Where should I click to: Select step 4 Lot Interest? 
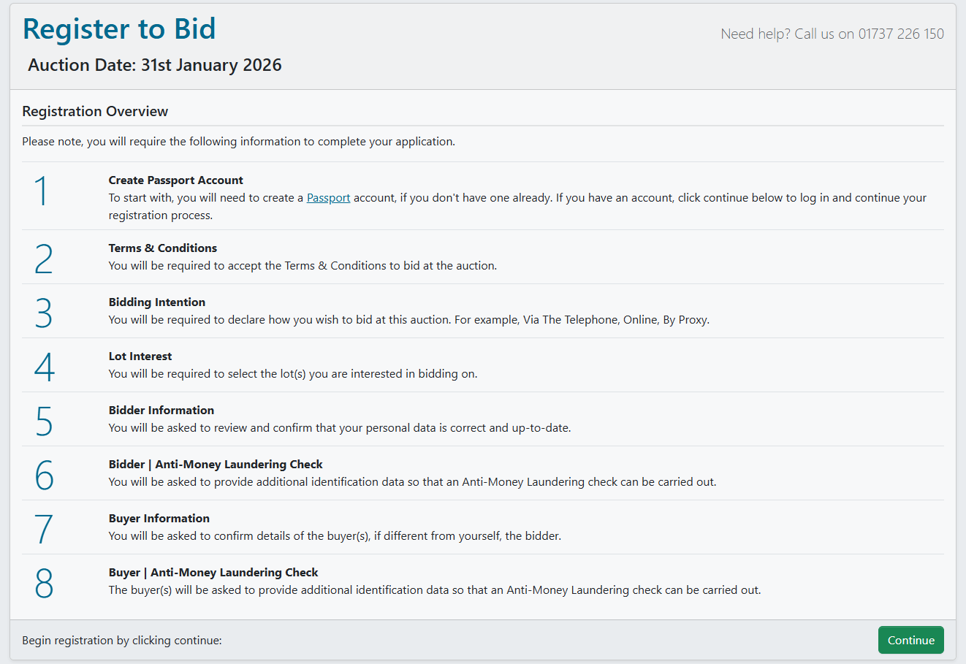(140, 356)
